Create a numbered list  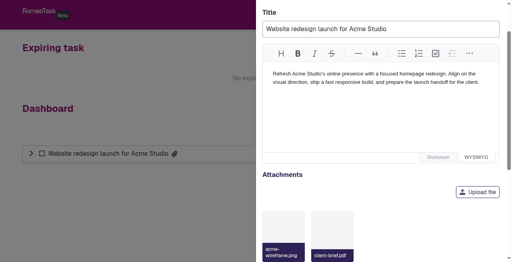pos(419,54)
